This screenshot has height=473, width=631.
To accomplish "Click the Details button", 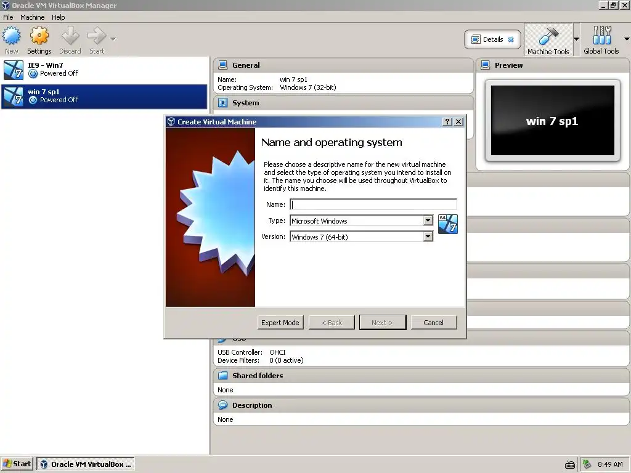I will 492,39.
